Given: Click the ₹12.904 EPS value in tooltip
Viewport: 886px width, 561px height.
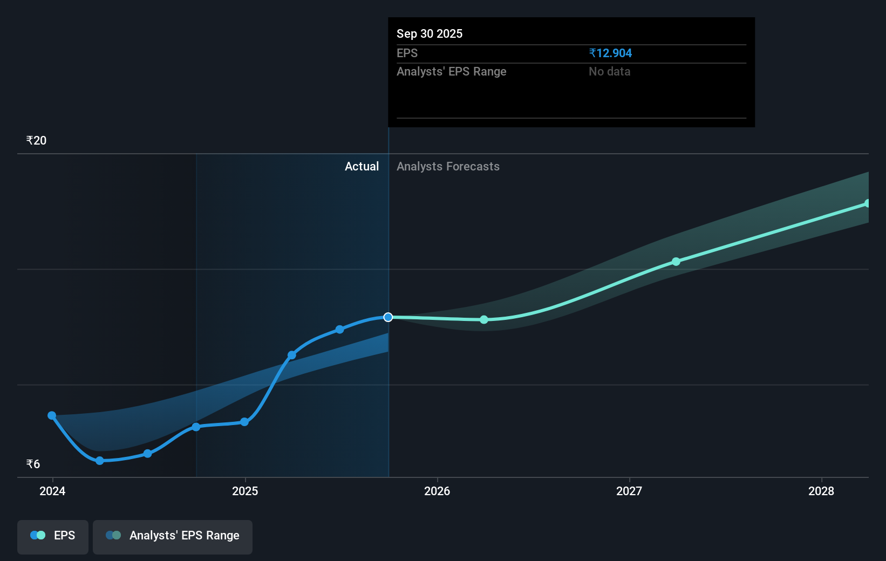Looking at the screenshot, I should 610,53.
